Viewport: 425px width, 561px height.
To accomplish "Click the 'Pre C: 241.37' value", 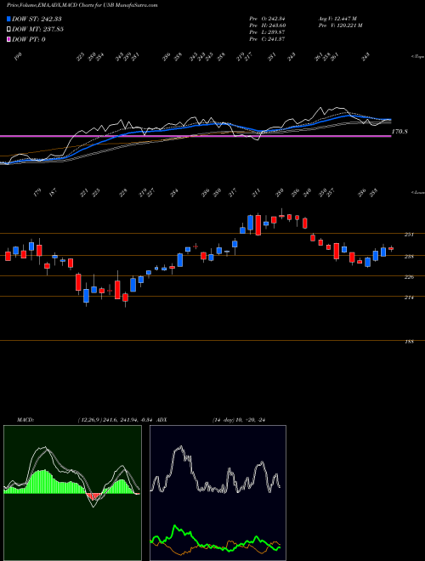I will click(267, 39).
